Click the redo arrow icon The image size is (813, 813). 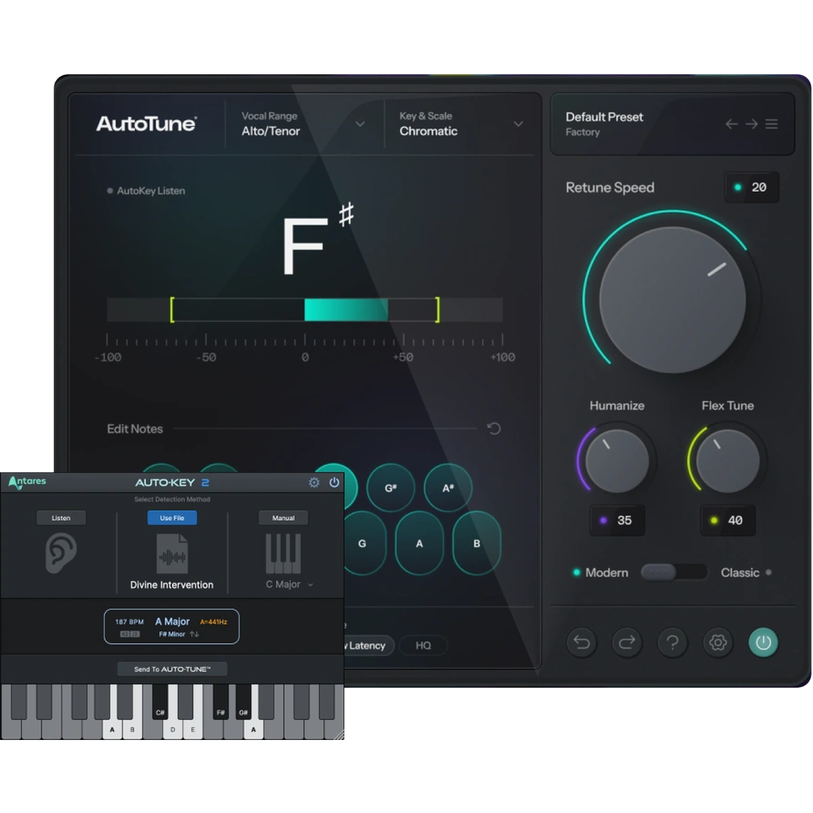tap(627, 643)
